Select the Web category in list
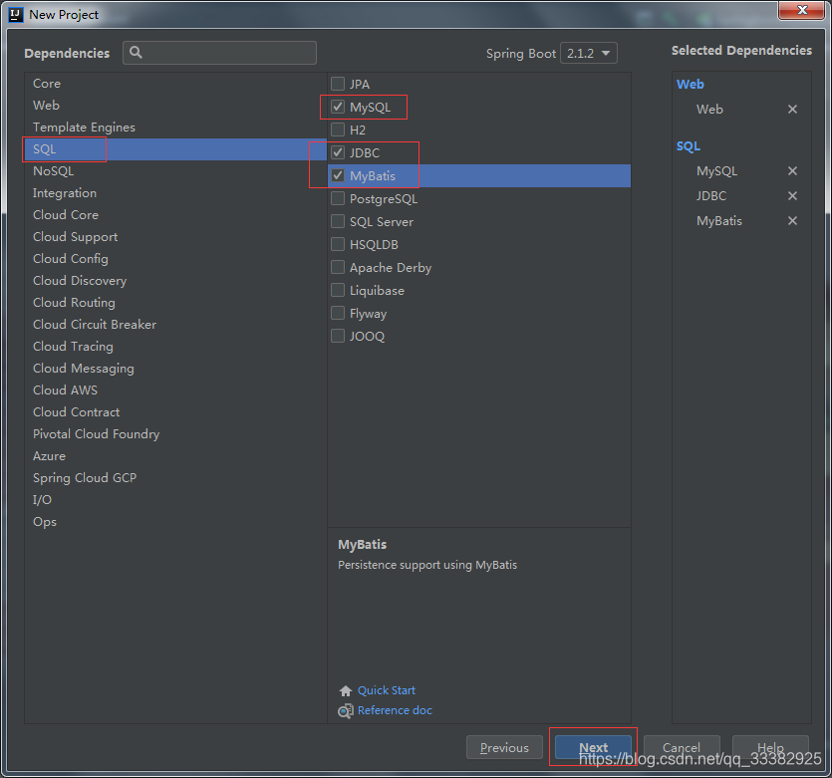The height and width of the screenshot is (778, 832). tap(175, 105)
